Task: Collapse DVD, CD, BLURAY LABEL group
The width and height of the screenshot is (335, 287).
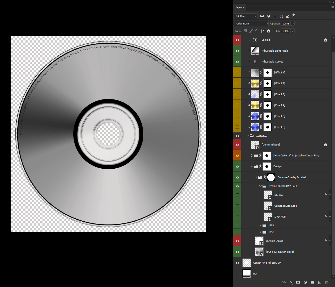Action: point(260,186)
